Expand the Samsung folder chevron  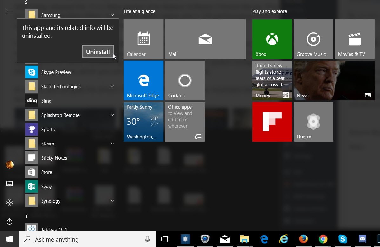click(x=112, y=15)
